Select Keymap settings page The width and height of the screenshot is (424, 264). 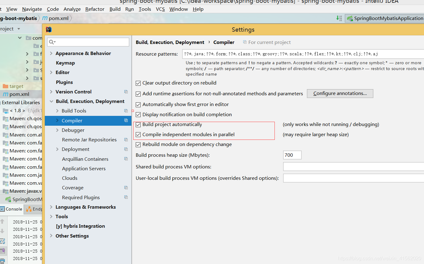pos(65,63)
